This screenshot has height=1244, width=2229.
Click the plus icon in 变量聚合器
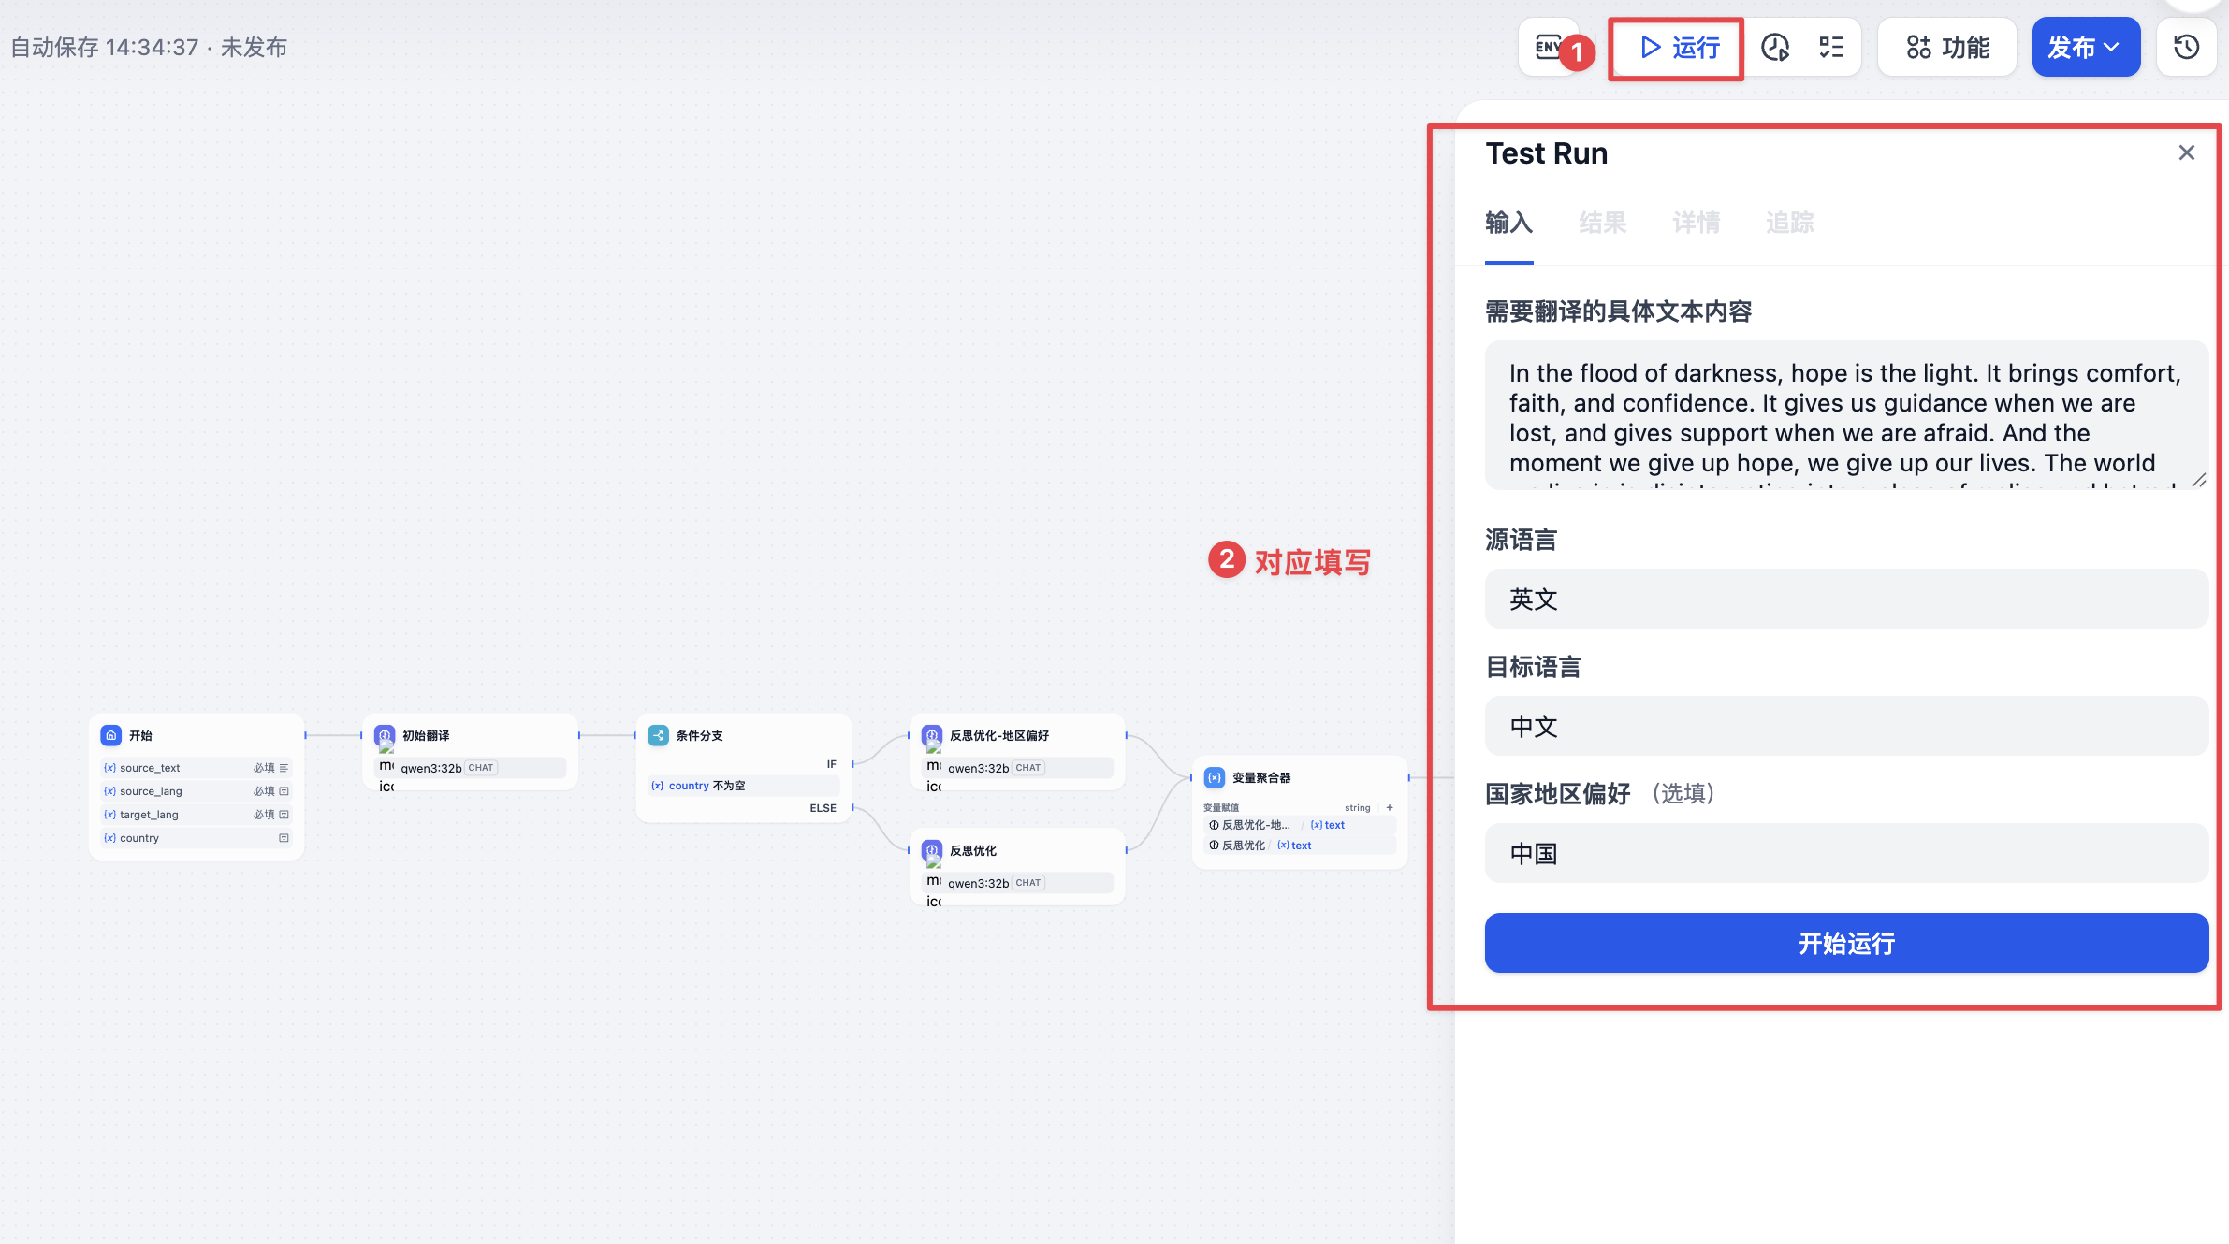(1390, 807)
